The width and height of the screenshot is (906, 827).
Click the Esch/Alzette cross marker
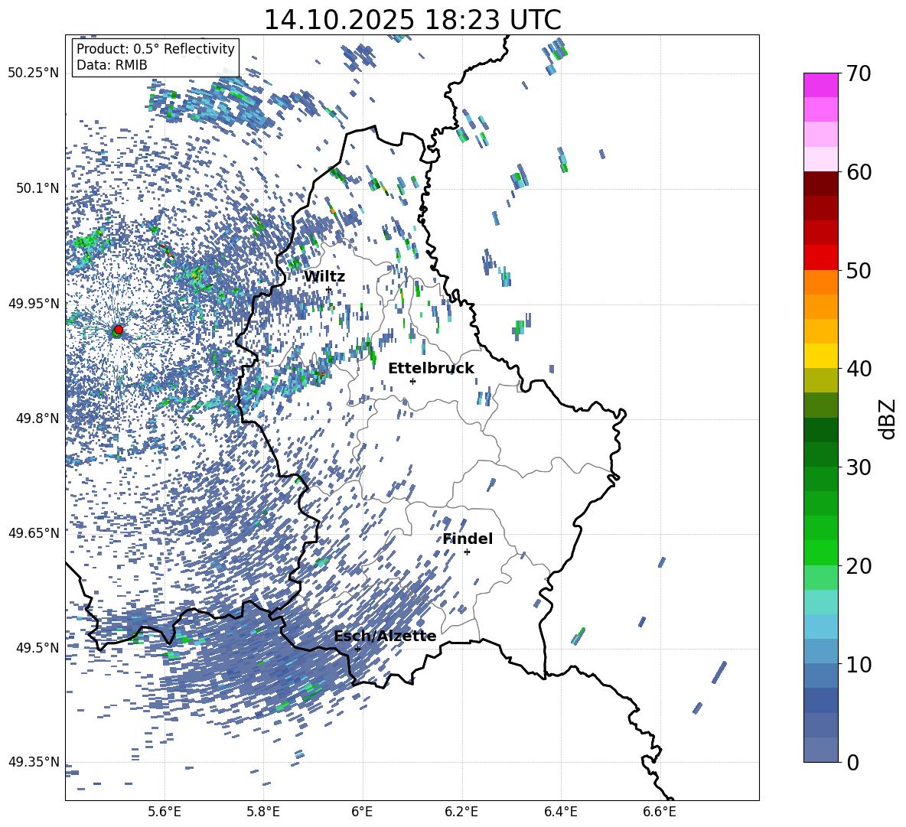(x=357, y=649)
